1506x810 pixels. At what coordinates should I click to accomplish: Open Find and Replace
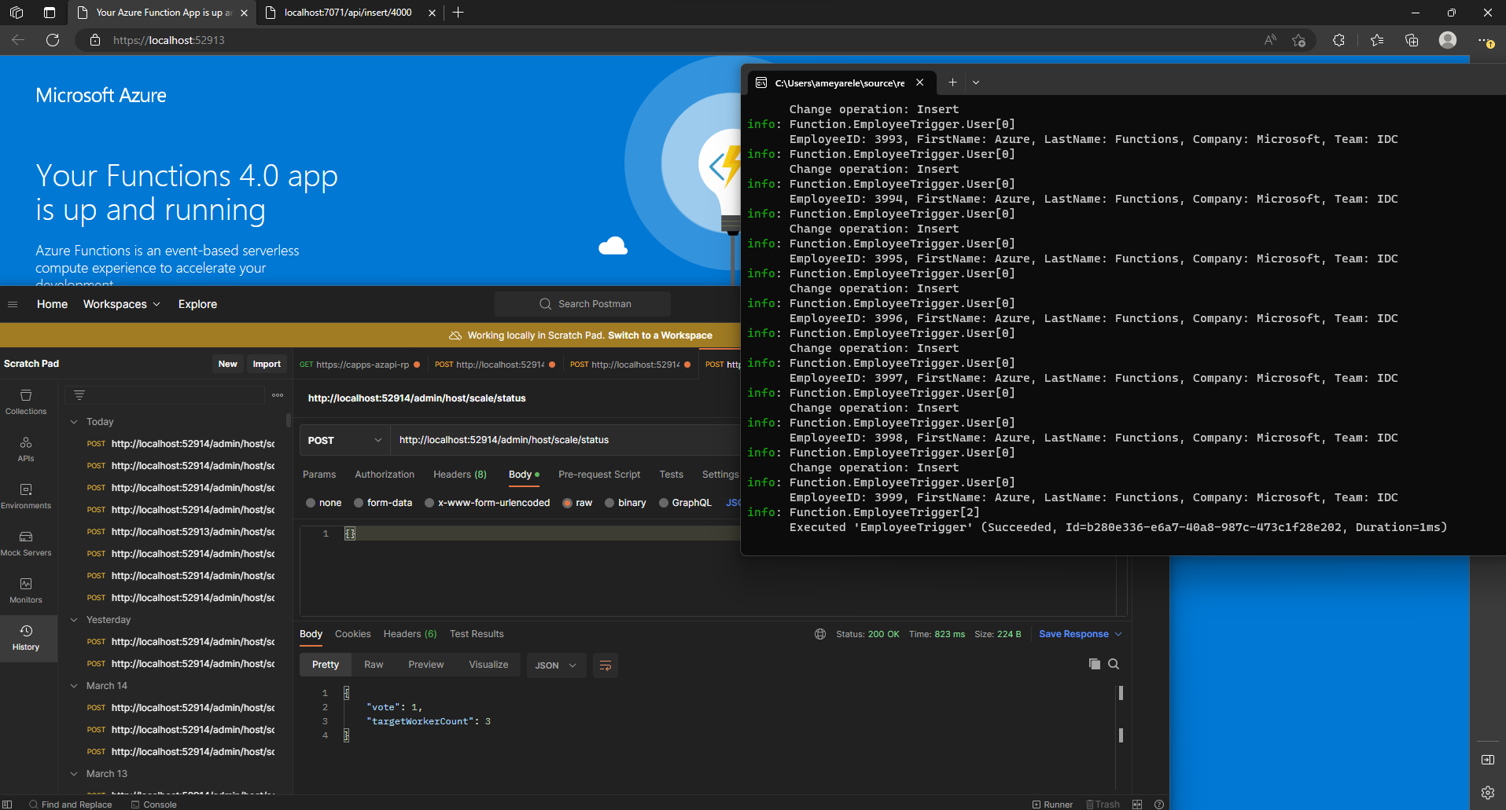point(70,804)
